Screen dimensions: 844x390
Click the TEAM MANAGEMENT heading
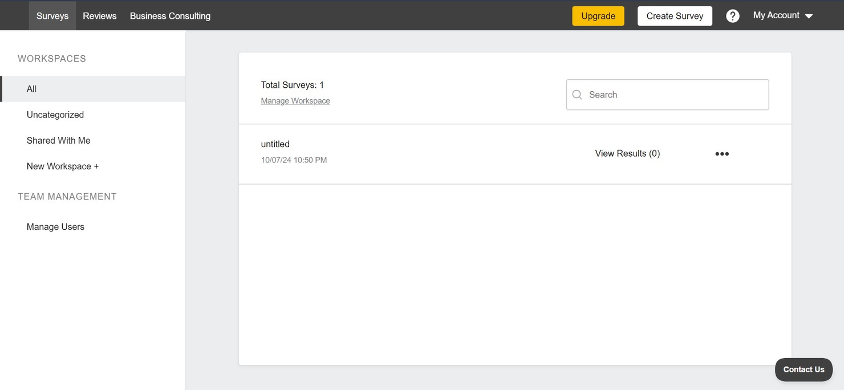67,197
